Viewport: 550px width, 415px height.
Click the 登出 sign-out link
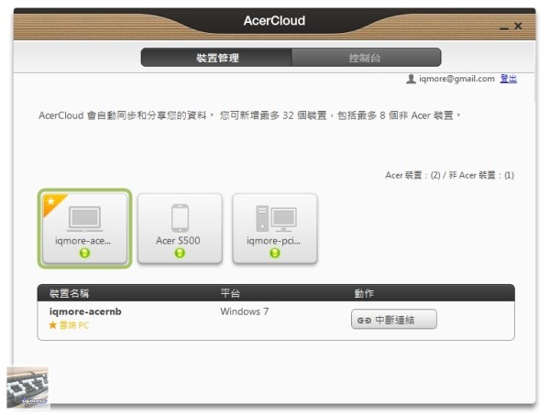coord(508,79)
